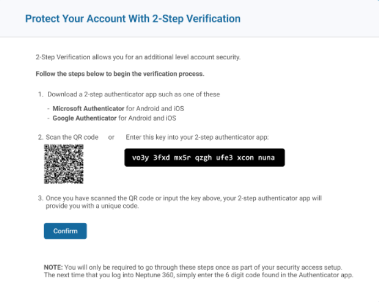The width and height of the screenshot is (379, 302).
Task: Click the 'or' separator between scan and key
Action: click(111, 138)
